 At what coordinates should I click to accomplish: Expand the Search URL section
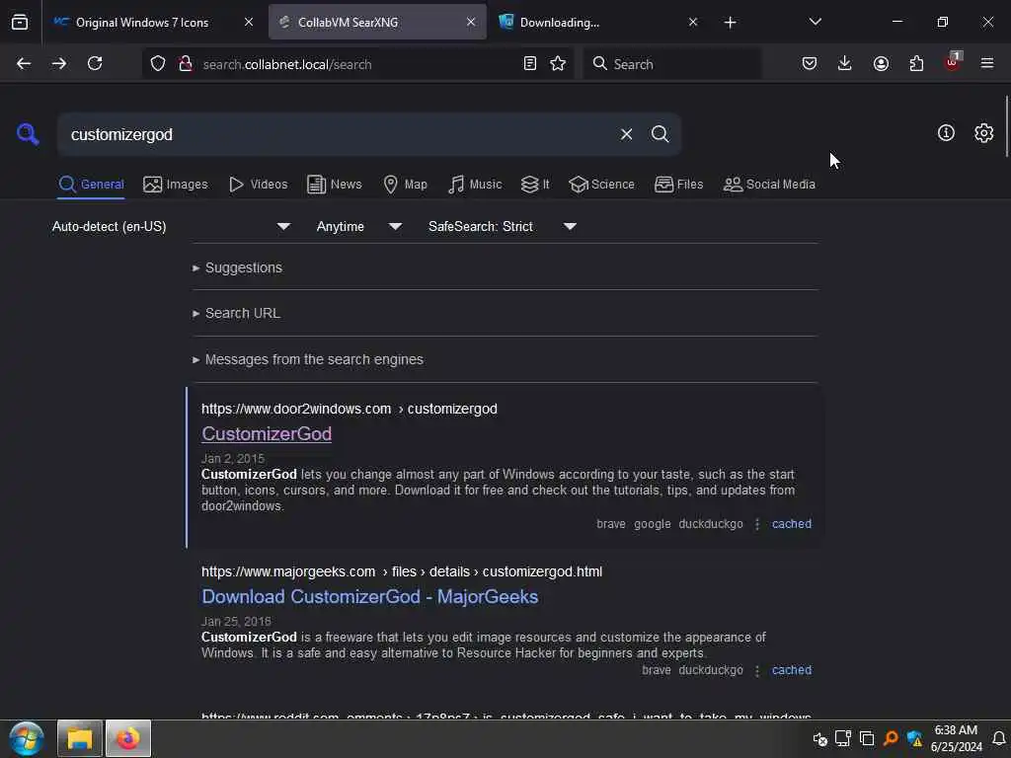pos(236,313)
